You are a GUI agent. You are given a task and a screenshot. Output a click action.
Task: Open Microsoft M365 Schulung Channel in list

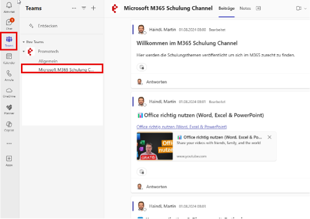(62, 69)
